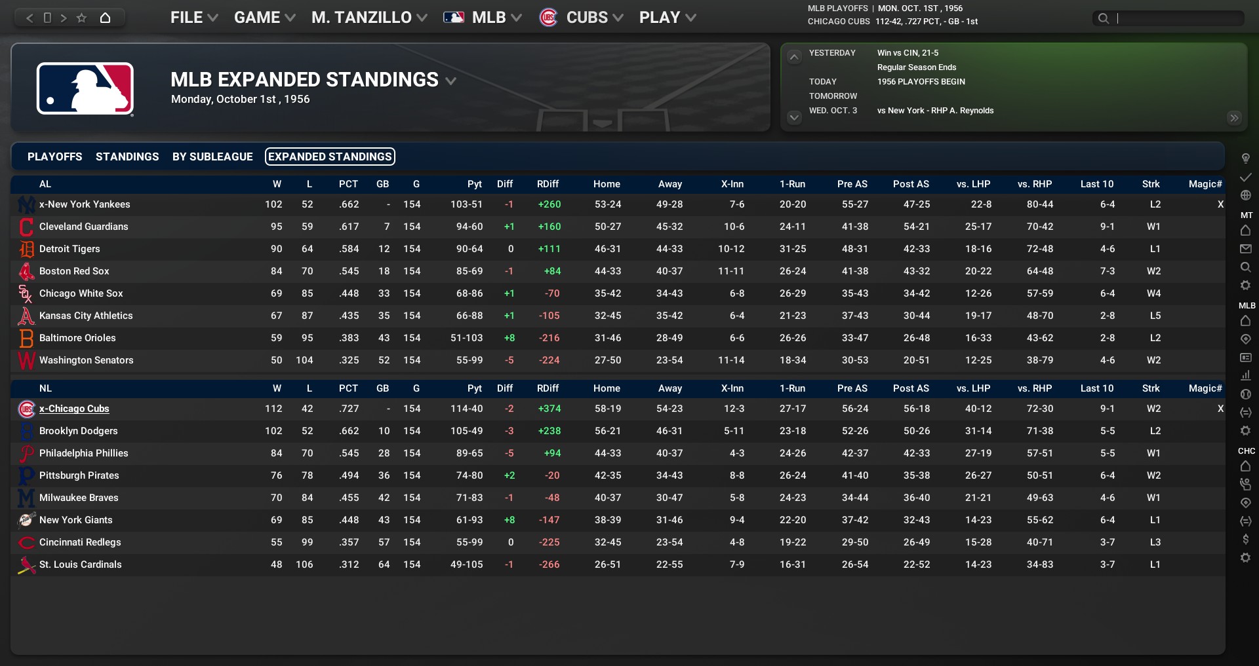
Task: Expand the MLB Expanded Standings title dropdown
Action: (x=450, y=81)
